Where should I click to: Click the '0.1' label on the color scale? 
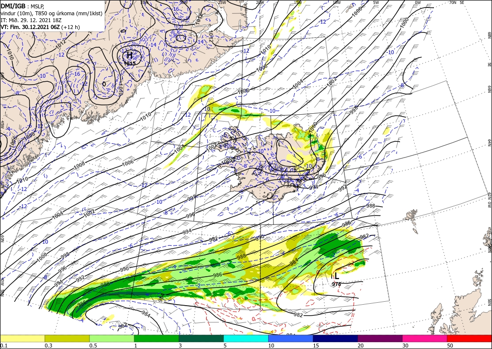click(x=3, y=346)
